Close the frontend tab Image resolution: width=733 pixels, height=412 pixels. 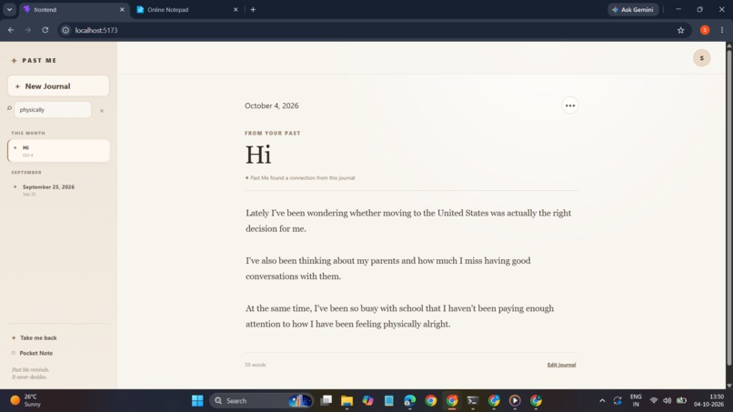[122, 9]
